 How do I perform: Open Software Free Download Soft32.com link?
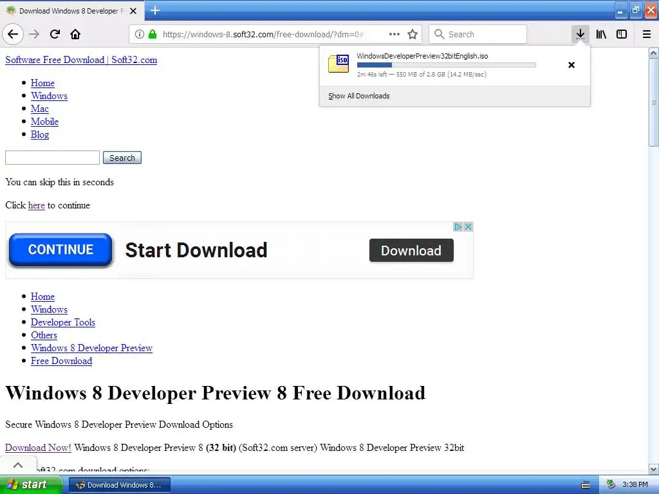pos(81,60)
